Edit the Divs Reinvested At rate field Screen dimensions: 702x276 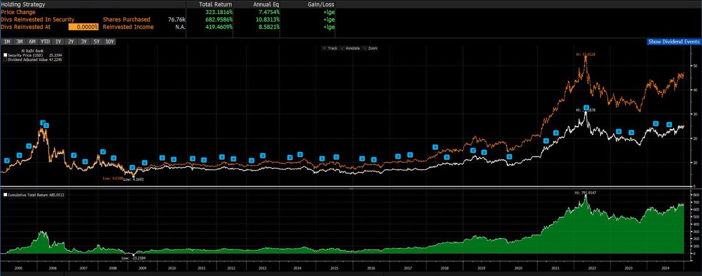pyautogui.click(x=83, y=27)
